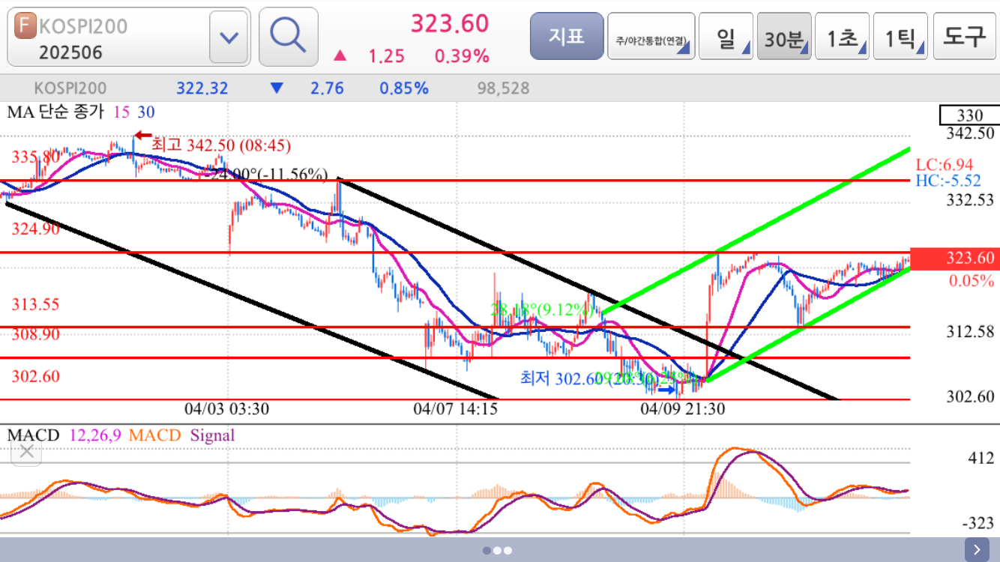Open the 일 daily period dropdown

726,37
